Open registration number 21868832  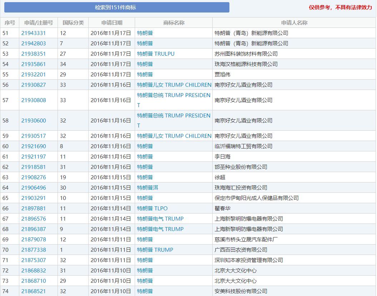34,270
